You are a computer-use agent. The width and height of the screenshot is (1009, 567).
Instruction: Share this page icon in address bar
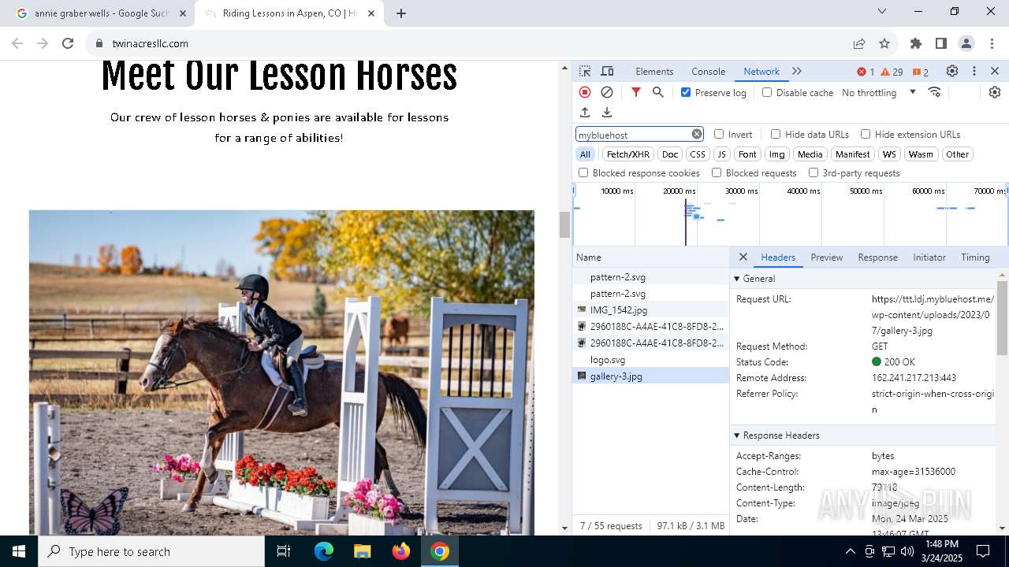[x=859, y=43]
